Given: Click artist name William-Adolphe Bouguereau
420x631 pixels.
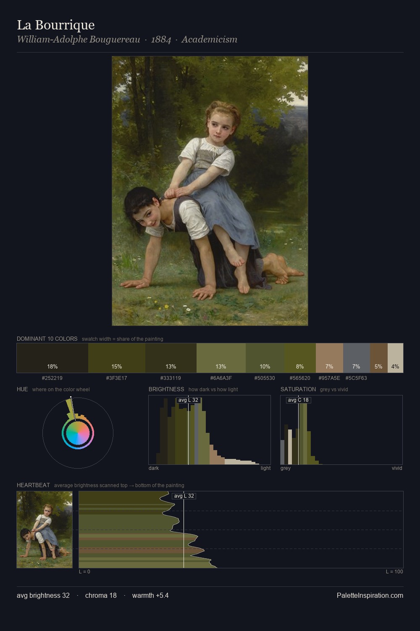Looking at the screenshot, I should [x=79, y=40].
